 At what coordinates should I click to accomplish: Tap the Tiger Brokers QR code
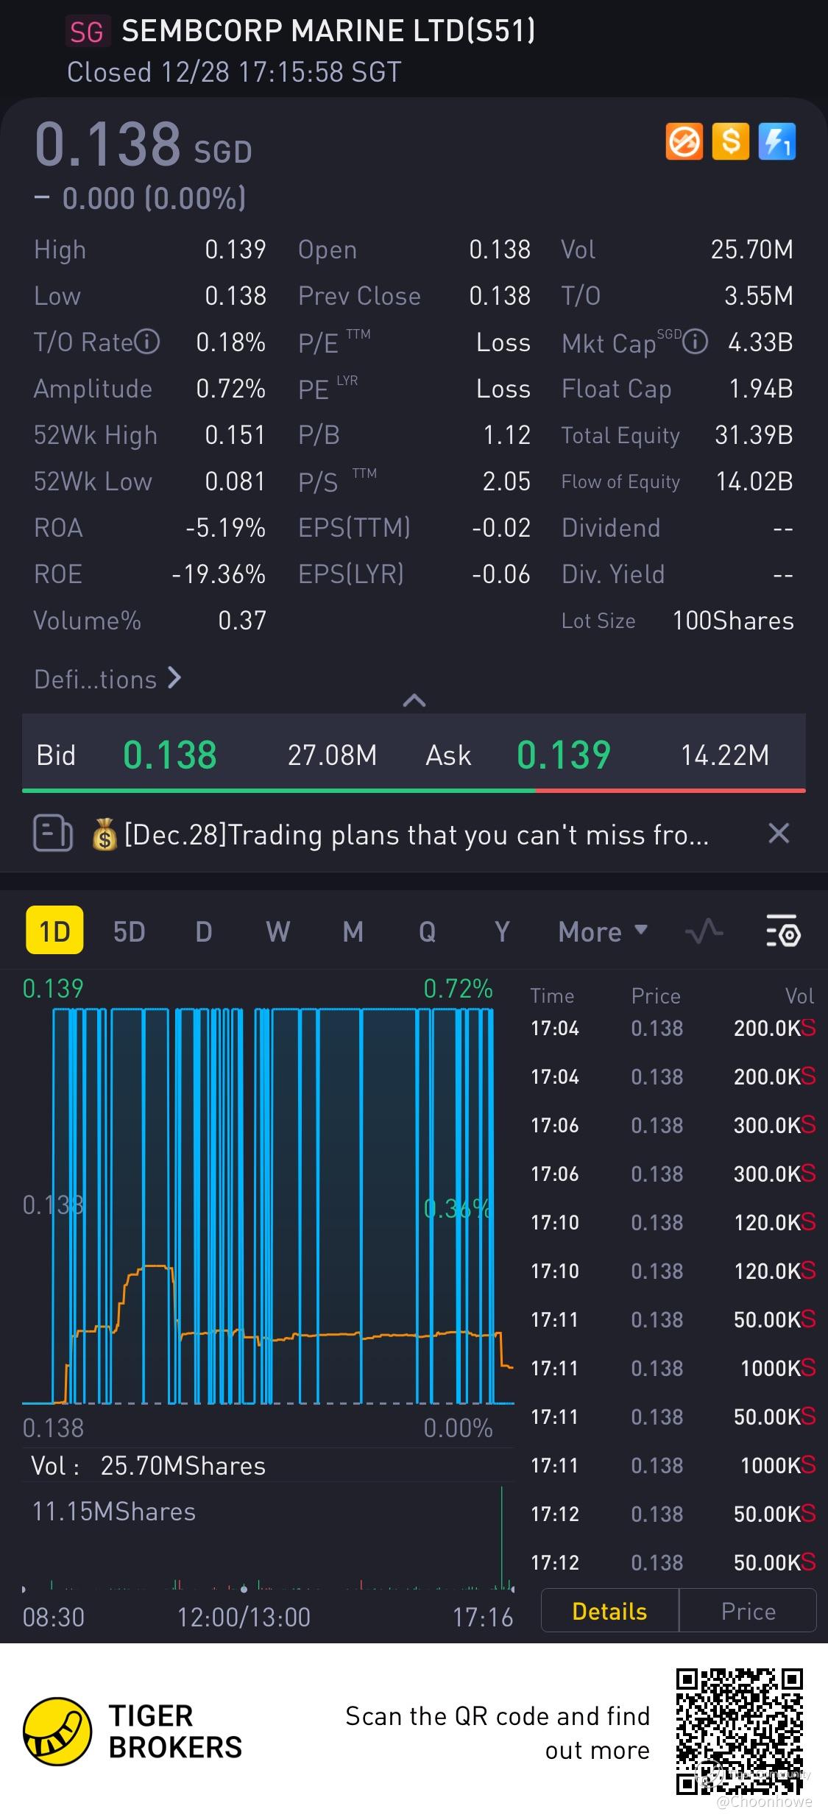739,1732
